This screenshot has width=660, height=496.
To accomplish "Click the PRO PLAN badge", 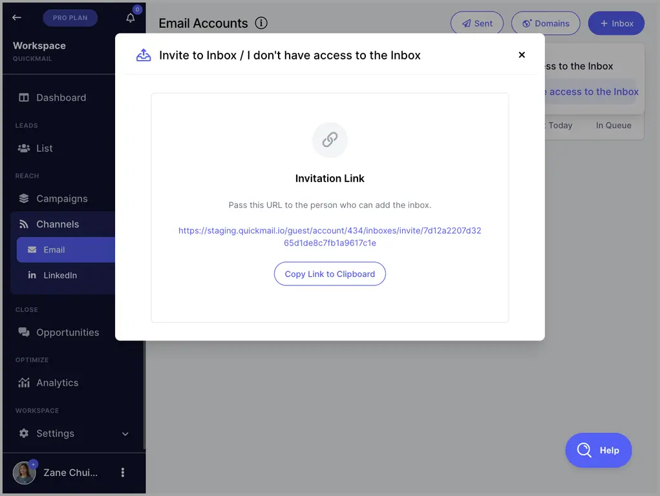I will point(70,17).
